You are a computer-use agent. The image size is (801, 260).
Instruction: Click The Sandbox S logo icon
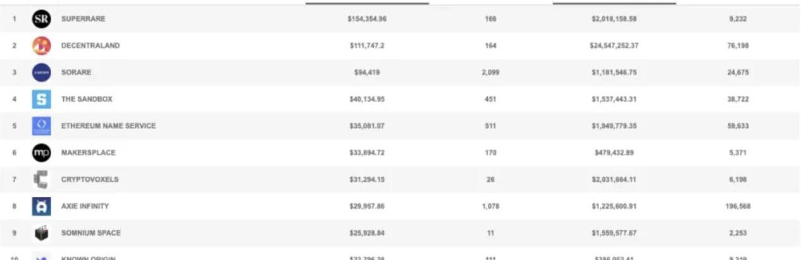(x=42, y=100)
